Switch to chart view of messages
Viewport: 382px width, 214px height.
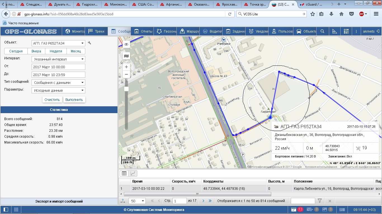[x=133, y=173]
